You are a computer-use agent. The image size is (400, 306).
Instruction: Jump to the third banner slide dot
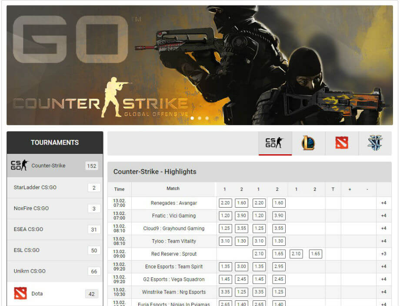tap(207, 118)
